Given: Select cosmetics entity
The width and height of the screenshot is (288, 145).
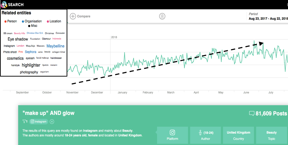Looking at the screenshot, I should pyautogui.click(x=15, y=58).
